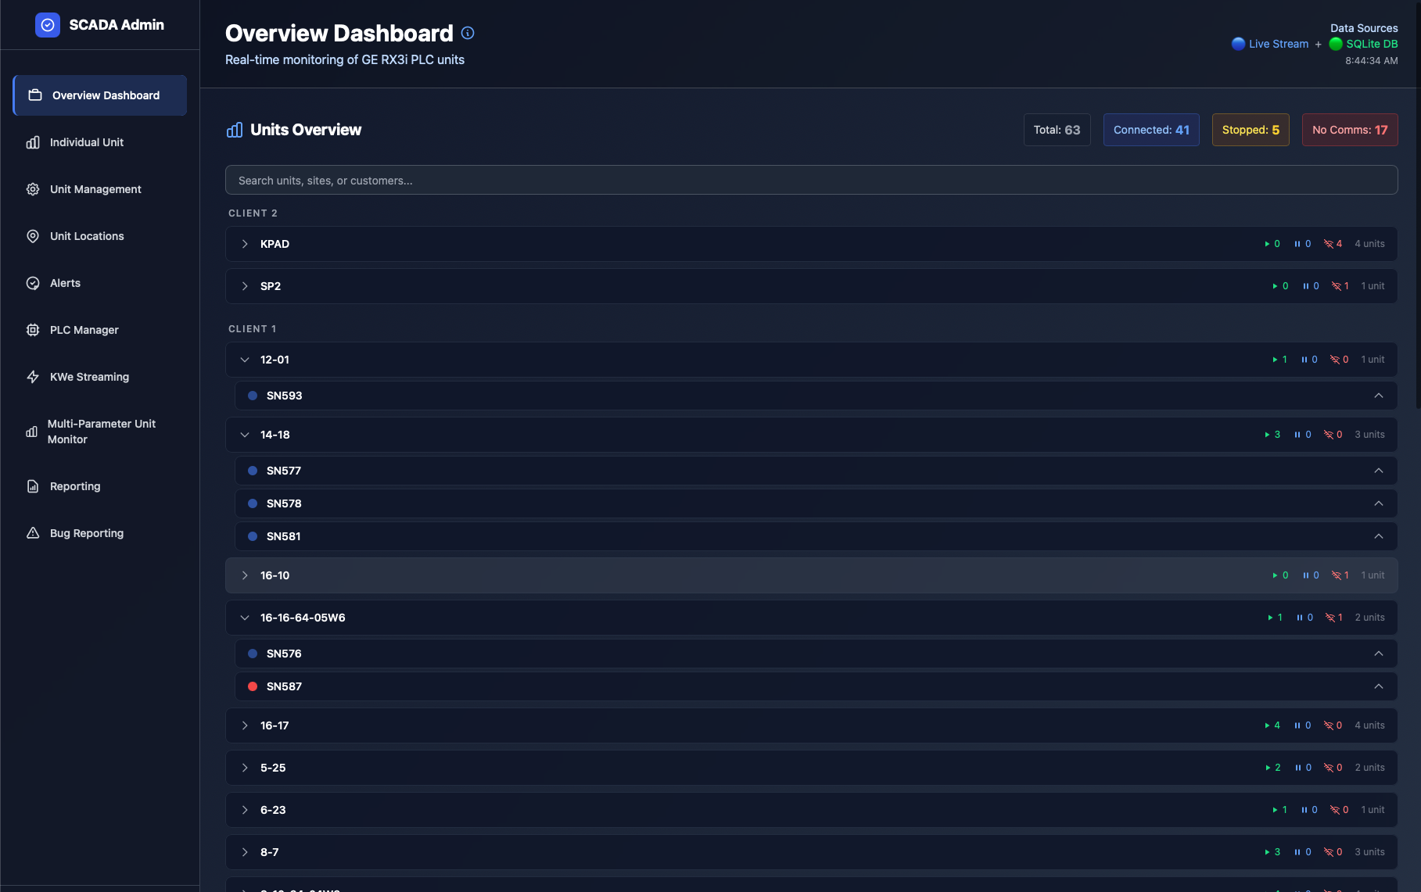Image resolution: width=1421 pixels, height=892 pixels.
Task: Open the Individual Unit page
Action: pyautogui.click(x=100, y=142)
